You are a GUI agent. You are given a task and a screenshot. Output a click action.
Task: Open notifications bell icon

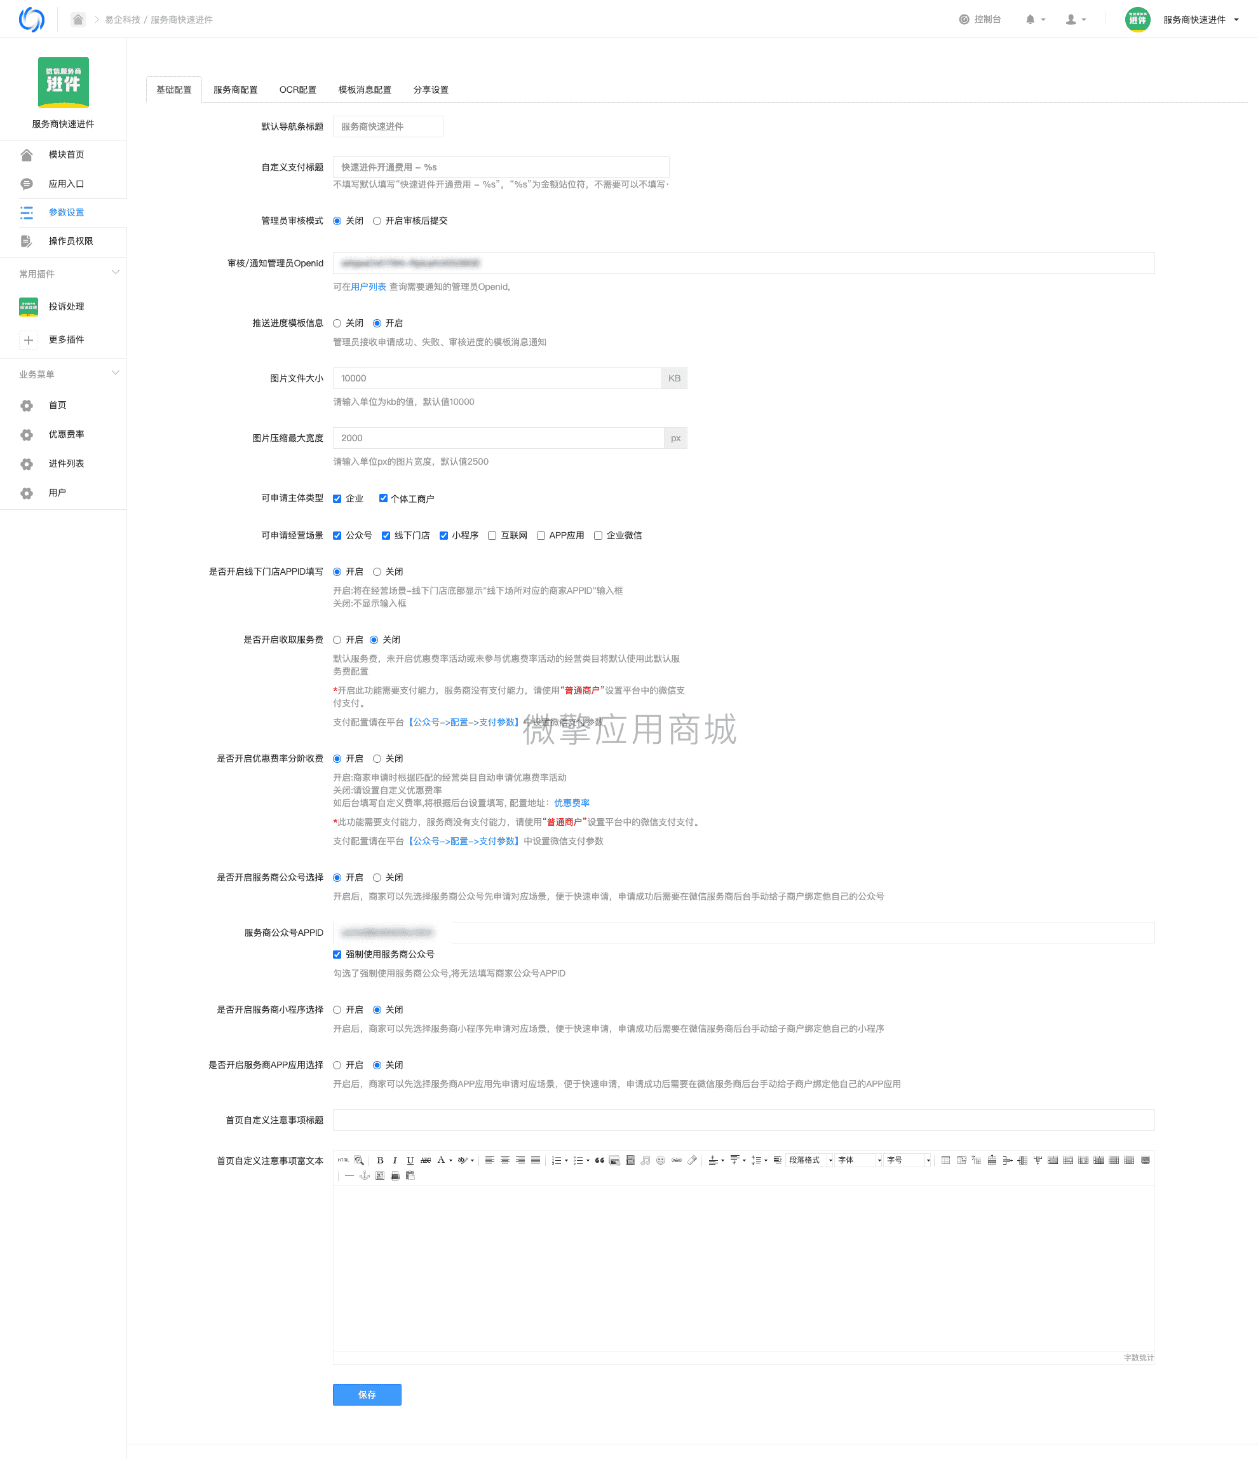click(1030, 20)
